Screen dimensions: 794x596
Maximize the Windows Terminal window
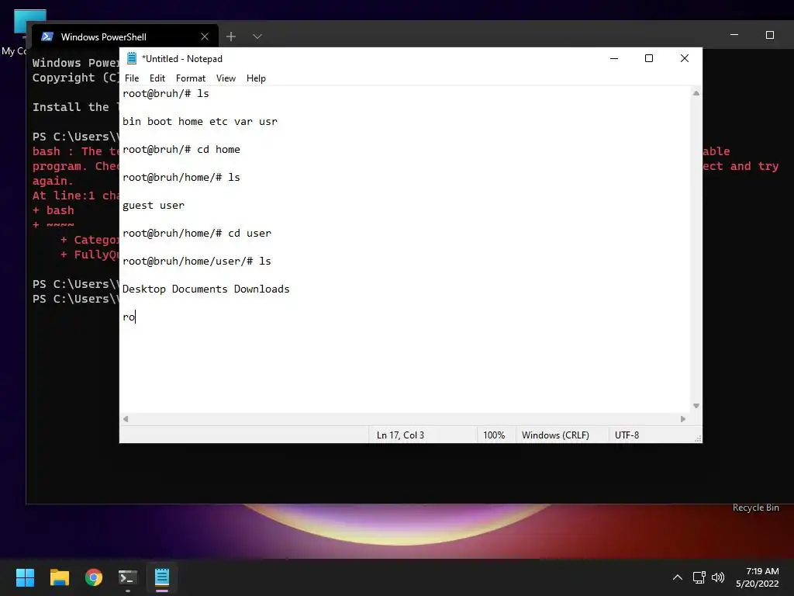pyautogui.click(x=770, y=35)
